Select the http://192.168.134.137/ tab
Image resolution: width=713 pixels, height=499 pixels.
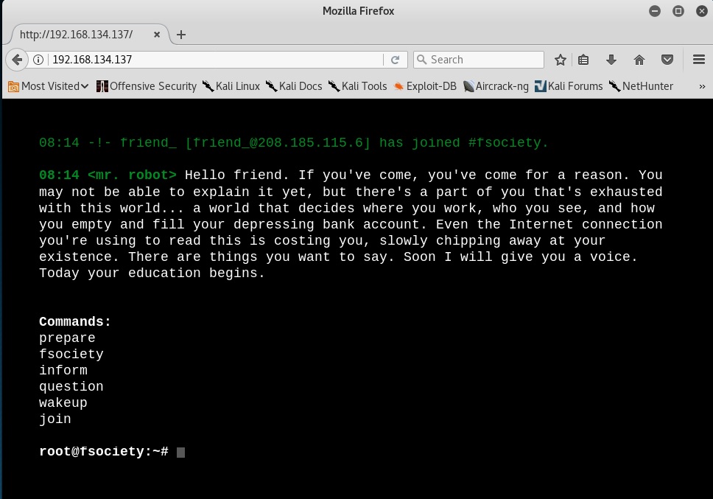point(77,35)
